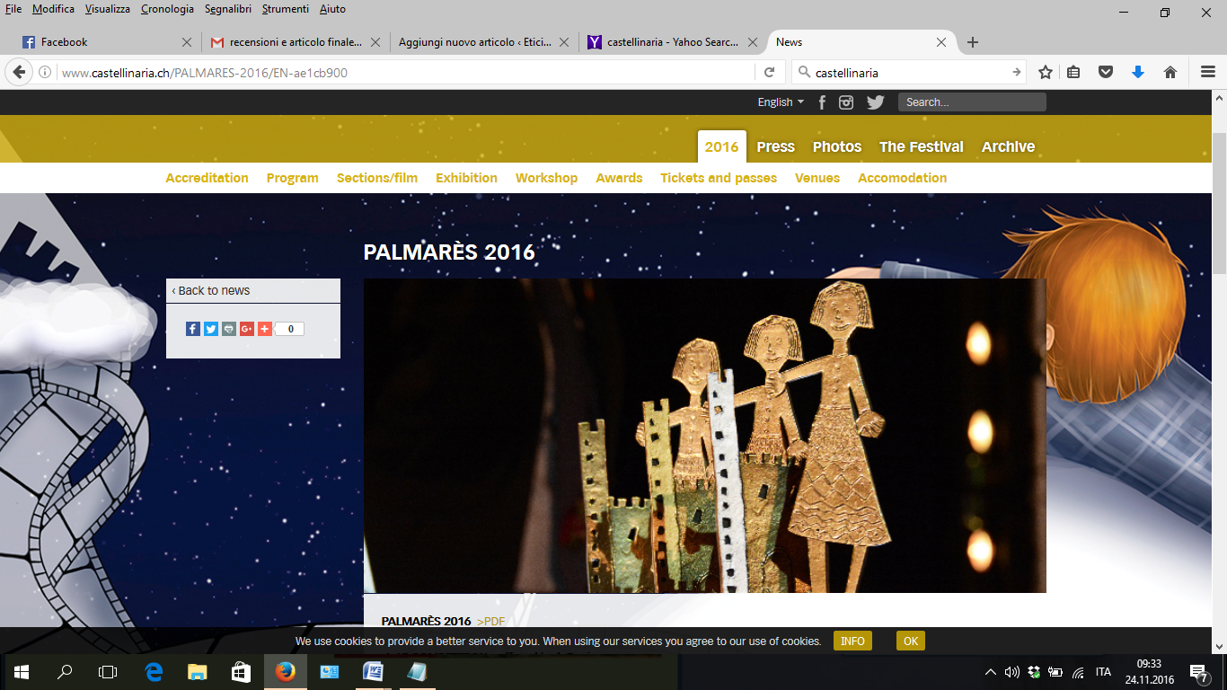Click the URL address bar
The height and width of the screenshot is (690, 1227).
tap(404, 73)
